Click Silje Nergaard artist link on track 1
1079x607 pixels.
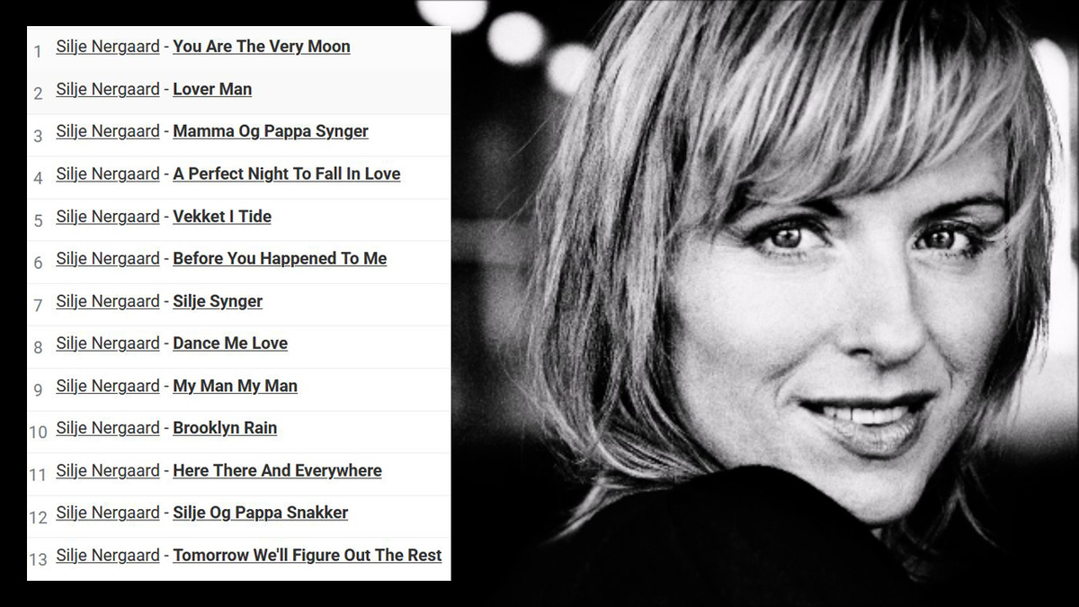[108, 47]
